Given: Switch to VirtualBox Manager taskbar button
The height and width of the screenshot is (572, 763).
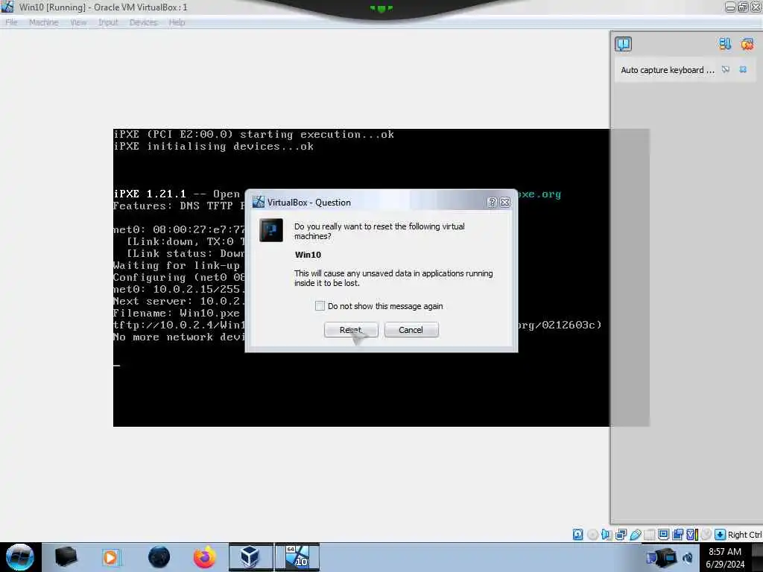Looking at the screenshot, I should [250, 557].
